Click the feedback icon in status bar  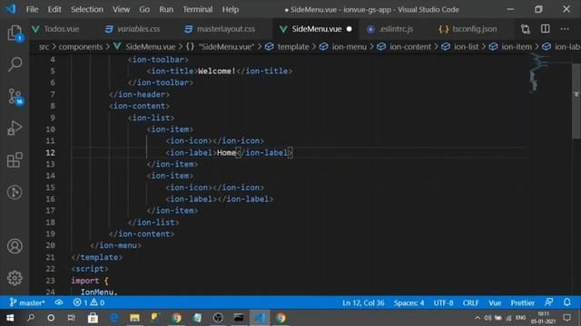(x=548, y=302)
